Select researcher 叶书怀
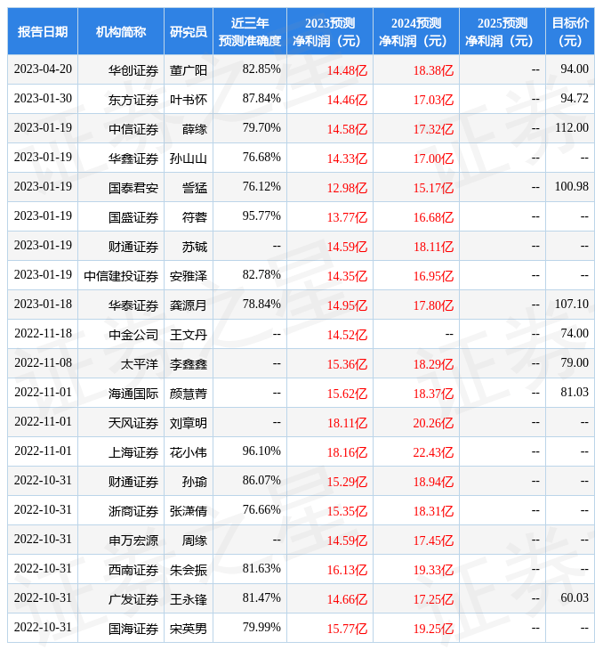Image resolution: width=595 pixels, height=650 pixels. 189,100
